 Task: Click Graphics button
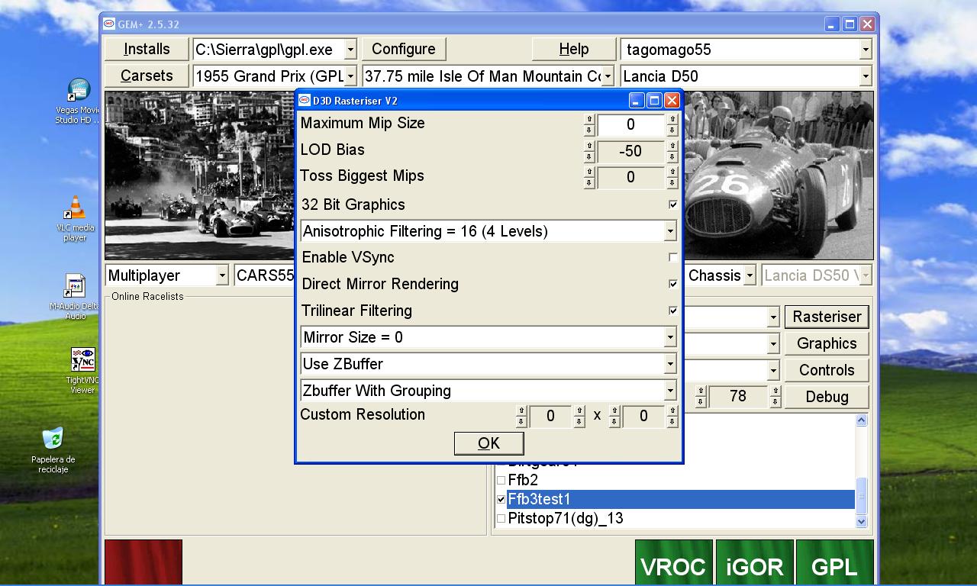click(827, 343)
